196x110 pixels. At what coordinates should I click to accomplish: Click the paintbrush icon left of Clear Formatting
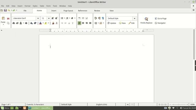pyautogui.click(x=53, y=23)
